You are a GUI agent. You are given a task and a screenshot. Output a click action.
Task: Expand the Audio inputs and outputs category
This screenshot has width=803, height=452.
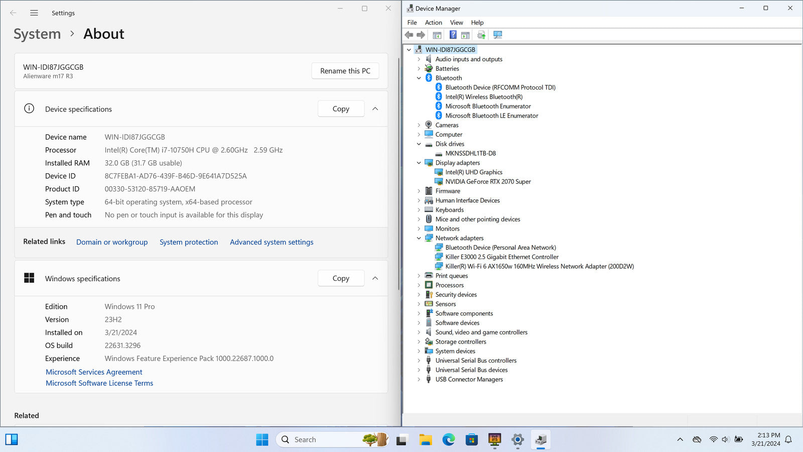[x=419, y=59]
